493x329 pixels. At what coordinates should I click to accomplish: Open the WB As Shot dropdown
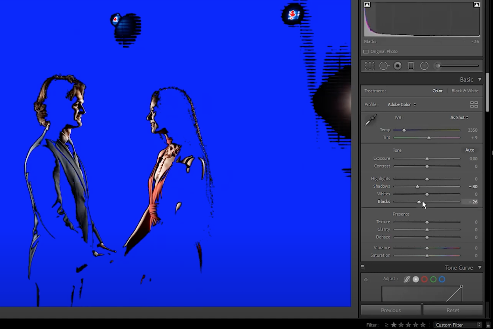pos(459,117)
